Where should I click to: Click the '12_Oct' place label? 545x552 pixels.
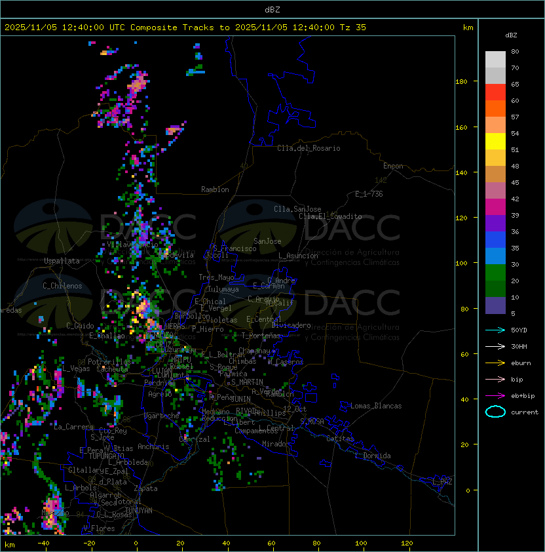tap(295, 409)
